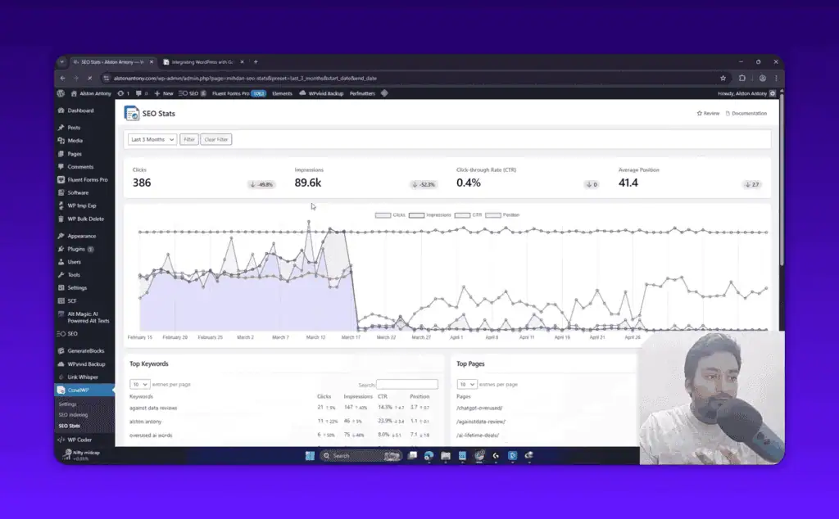
Task: Click the Clear Filter button
Action: [x=216, y=139]
